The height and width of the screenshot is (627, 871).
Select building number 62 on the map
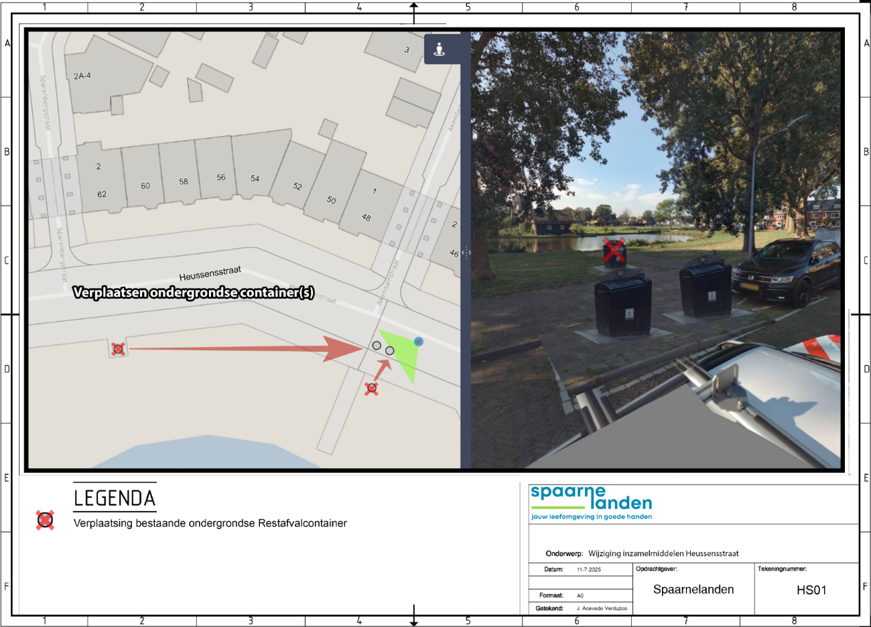point(102,194)
